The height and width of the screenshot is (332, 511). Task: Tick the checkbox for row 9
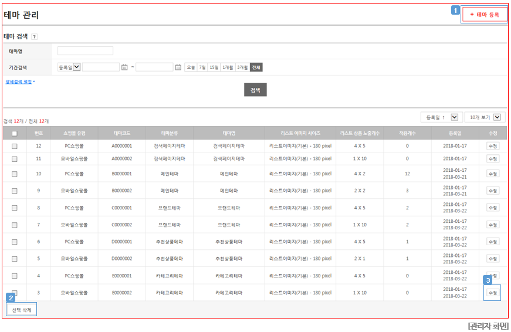[x=14, y=191]
